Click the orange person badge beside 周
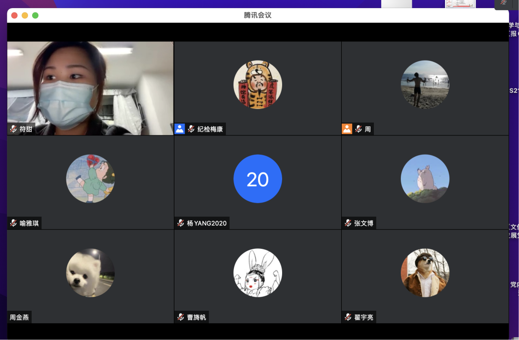The height and width of the screenshot is (340, 519). pos(347,129)
